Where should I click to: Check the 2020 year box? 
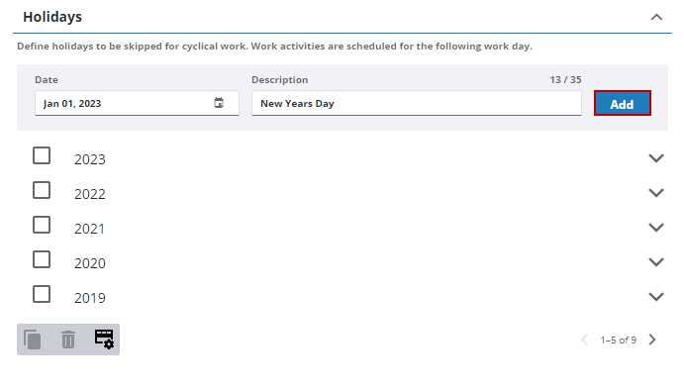(42, 259)
